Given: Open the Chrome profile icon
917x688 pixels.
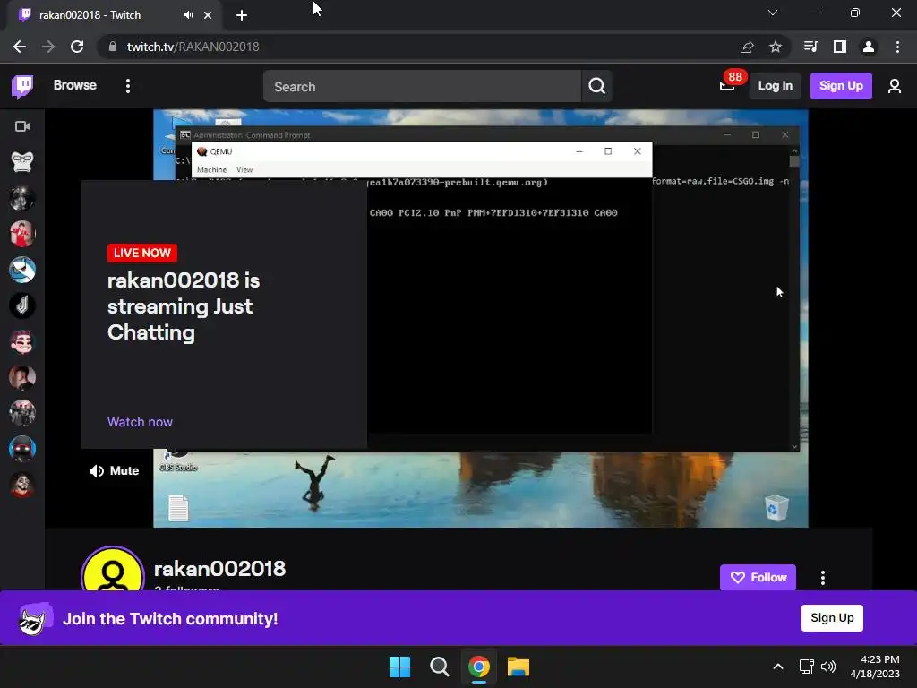Looking at the screenshot, I should pyautogui.click(x=869, y=47).
